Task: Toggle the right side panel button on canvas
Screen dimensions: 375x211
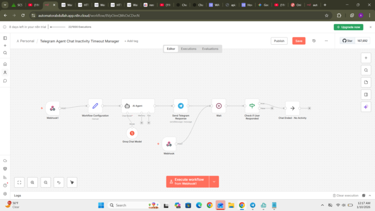Action: point(366,94)
